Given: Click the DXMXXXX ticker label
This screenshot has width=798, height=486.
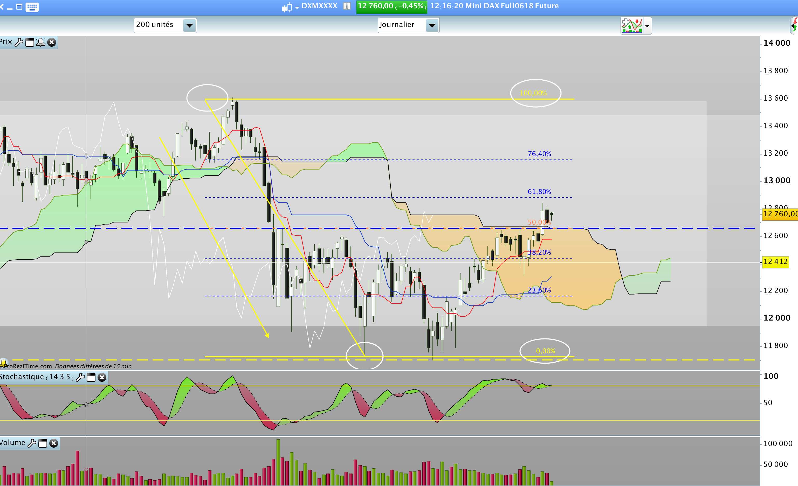Looking at the screenshot, I should (319, 6).
